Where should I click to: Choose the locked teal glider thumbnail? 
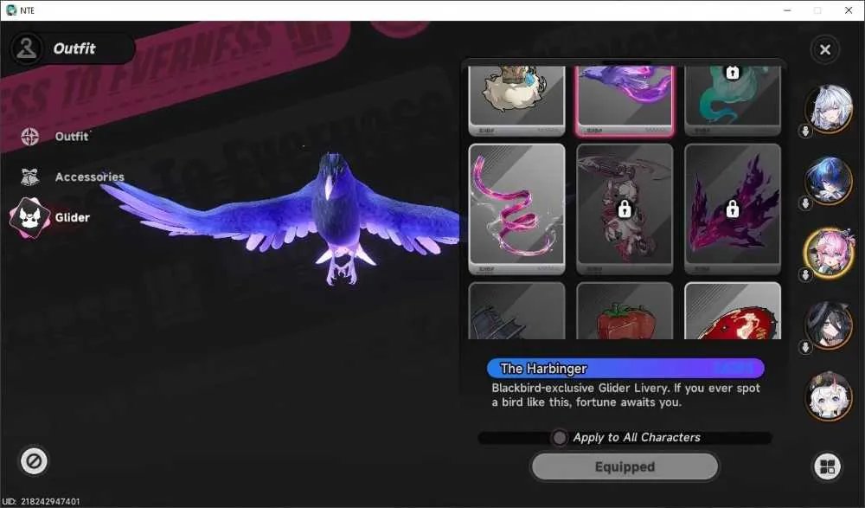tap(733, 100)
